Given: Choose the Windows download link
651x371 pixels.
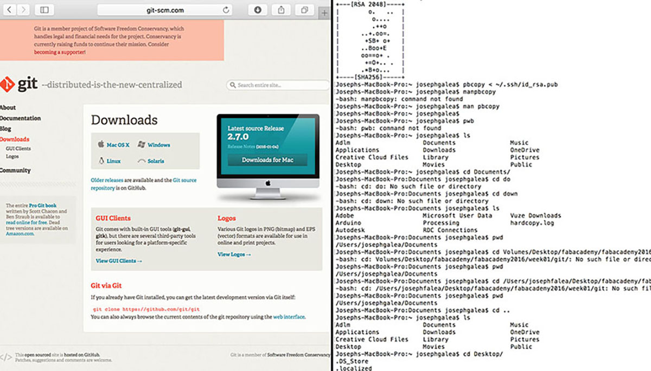Looking at the screenshot, I should (x=158, y=145).
